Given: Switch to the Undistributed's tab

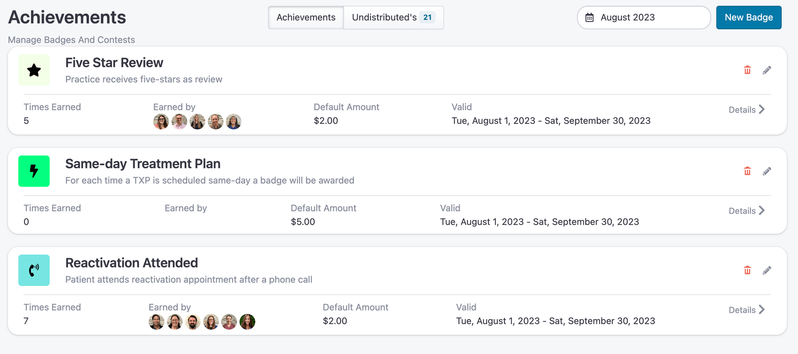Looking at the screenshot, I should point(393,18).
